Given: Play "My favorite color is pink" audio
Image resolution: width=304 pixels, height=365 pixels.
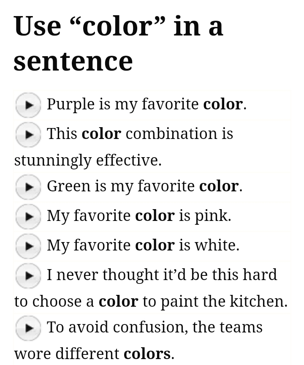Looking at the screenshot, I should pos(28,216).
